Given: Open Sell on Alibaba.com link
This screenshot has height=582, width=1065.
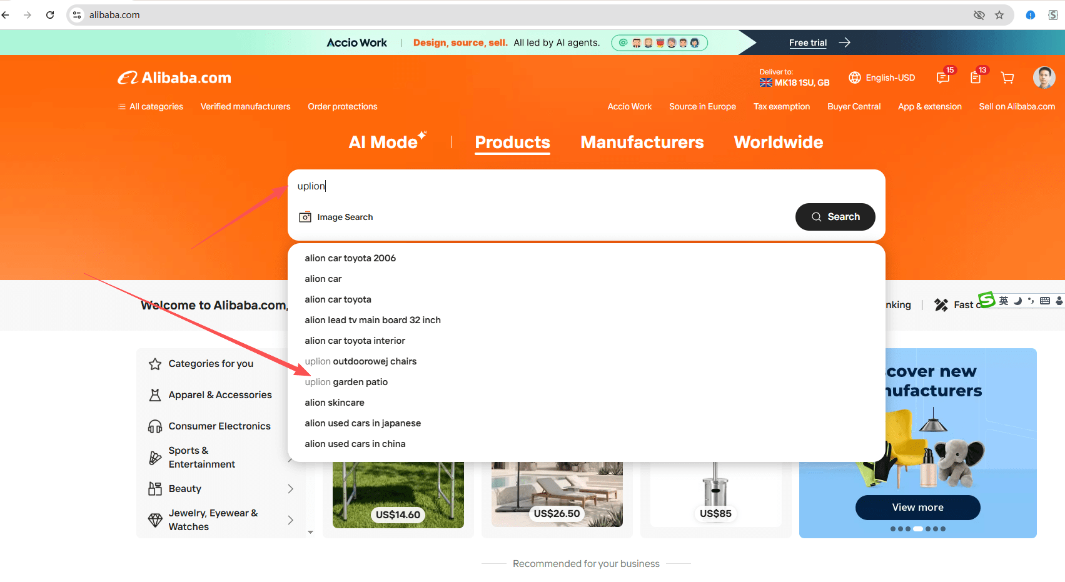Looking at the screenshot, I should (x=1017, y=106).
